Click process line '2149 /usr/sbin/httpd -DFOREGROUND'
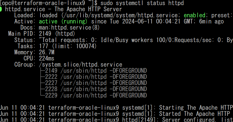This screenshot has height=122, width=233. click(96, 71)
